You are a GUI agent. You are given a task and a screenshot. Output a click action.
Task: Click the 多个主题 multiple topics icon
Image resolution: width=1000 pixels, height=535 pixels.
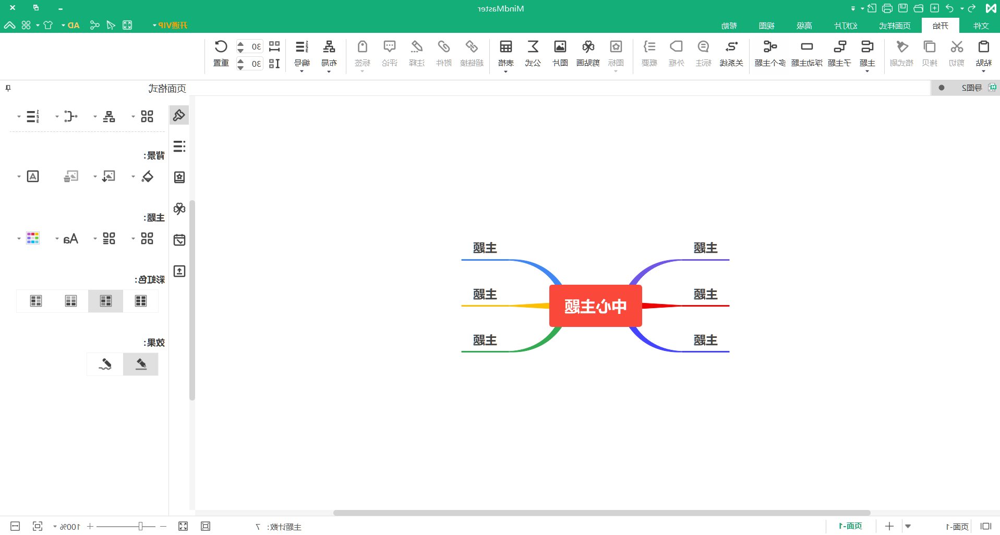pos(770,47)
